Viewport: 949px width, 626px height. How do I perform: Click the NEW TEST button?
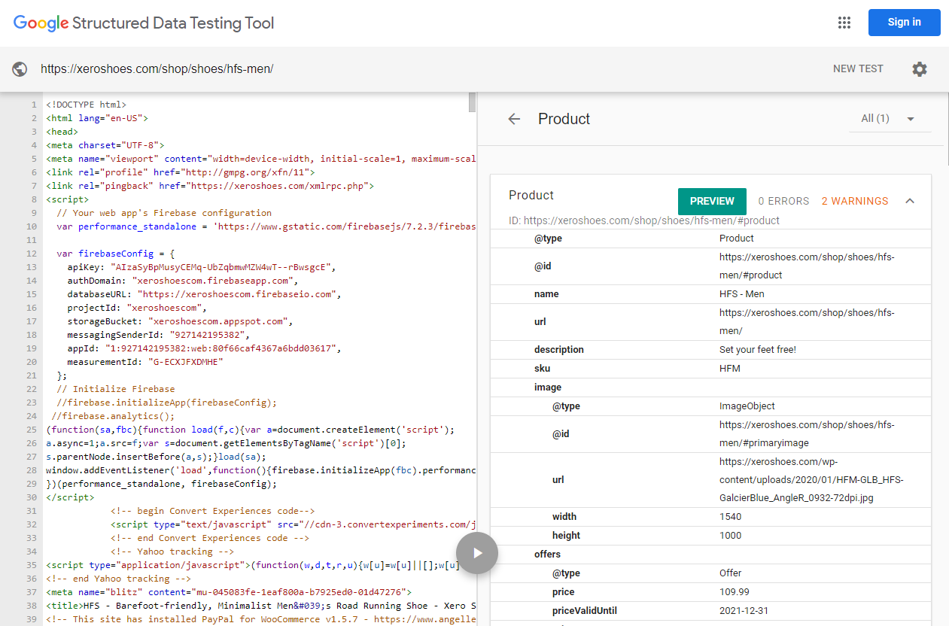point(858,68)
